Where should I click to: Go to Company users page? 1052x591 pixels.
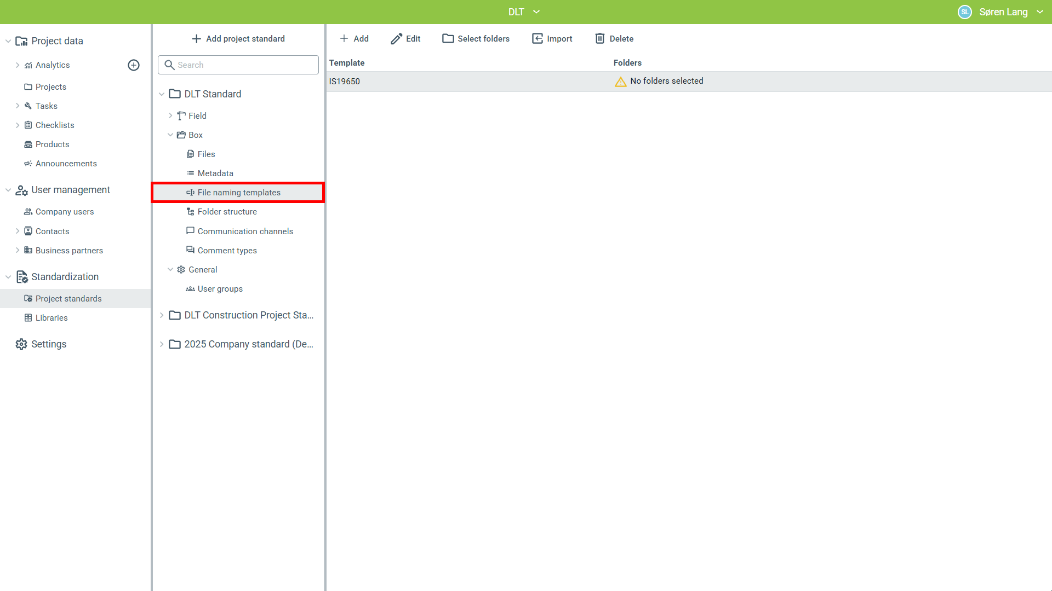click(x=64, y=212)
